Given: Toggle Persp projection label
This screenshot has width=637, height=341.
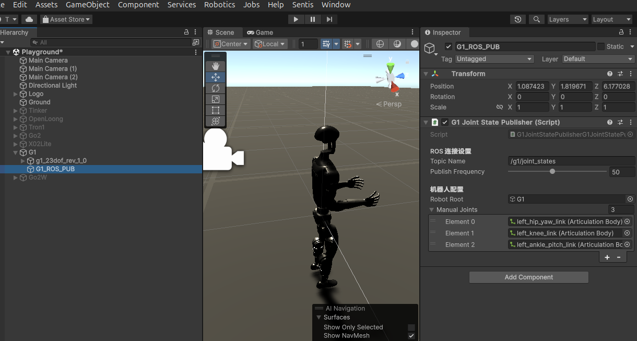Looking at the screenshot, I should (x=389, y=104).
